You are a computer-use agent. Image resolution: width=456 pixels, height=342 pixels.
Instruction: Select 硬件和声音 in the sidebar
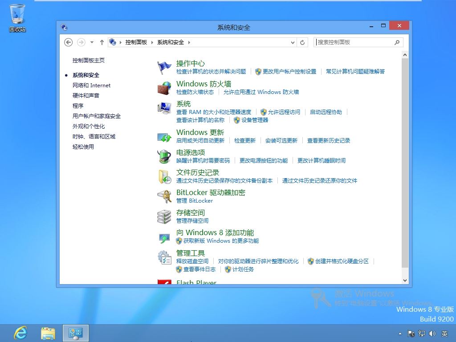(x=86, y=95)
